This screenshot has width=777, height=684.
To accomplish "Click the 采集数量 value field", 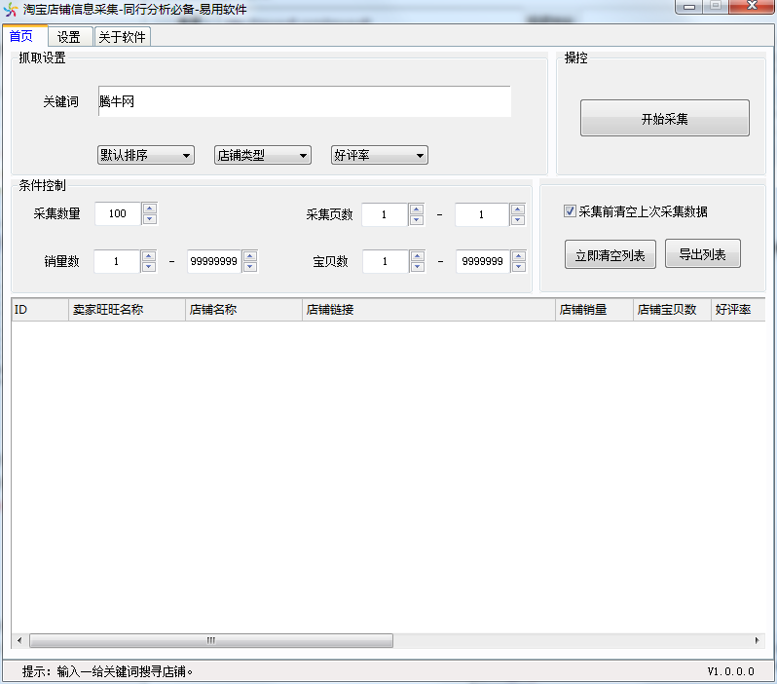I will pyautogui.click(x=118, y=213).
